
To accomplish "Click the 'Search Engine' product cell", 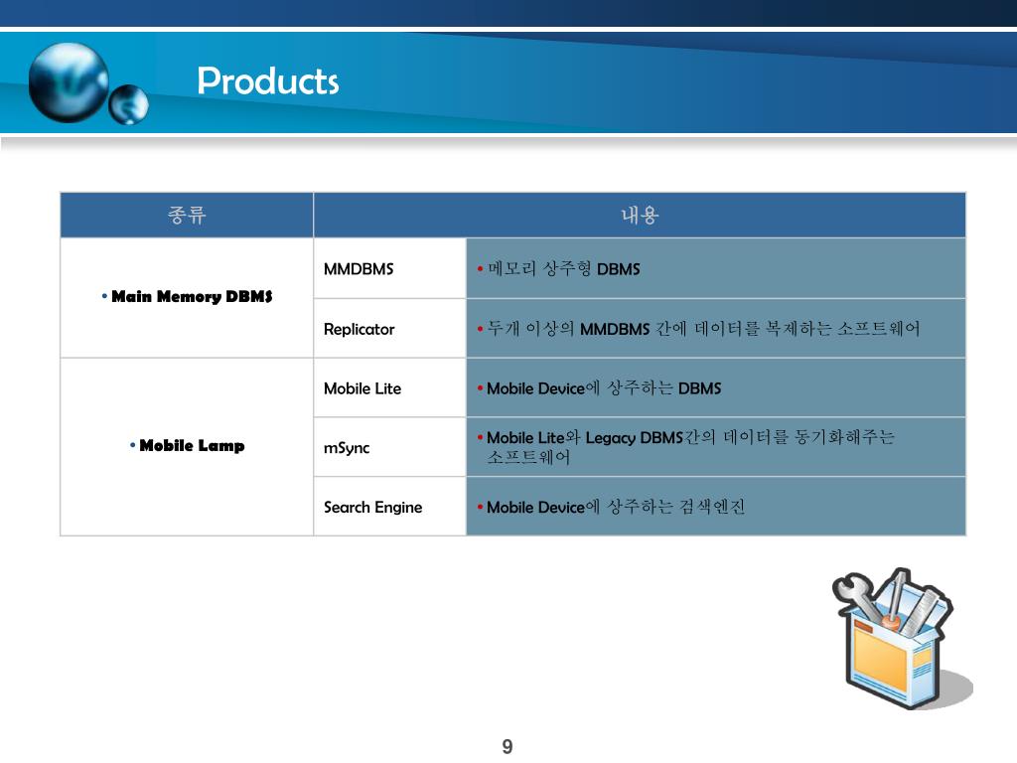I will 389,507.
